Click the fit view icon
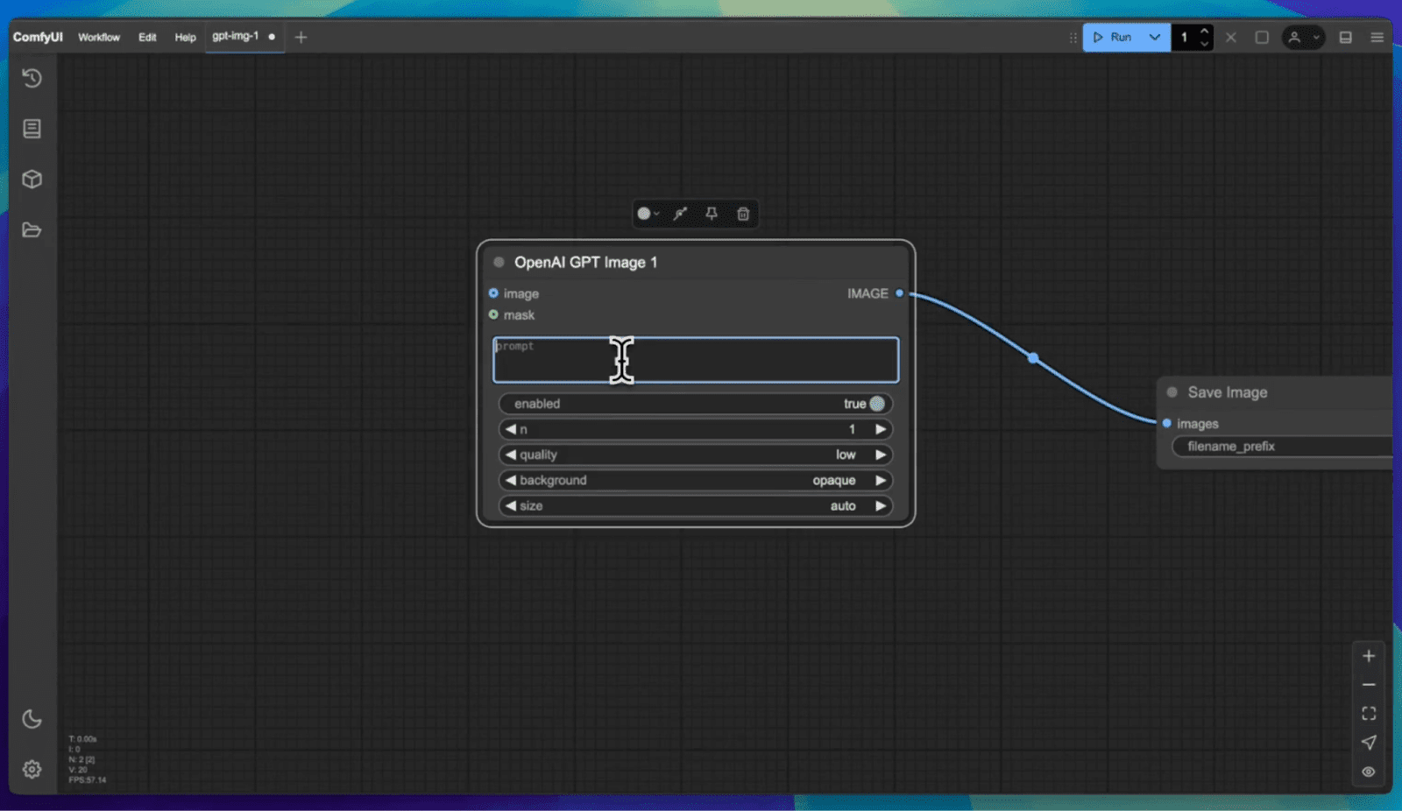Screen dimensions: 1402x811 pyautogui.click(x=1368, y=714)
